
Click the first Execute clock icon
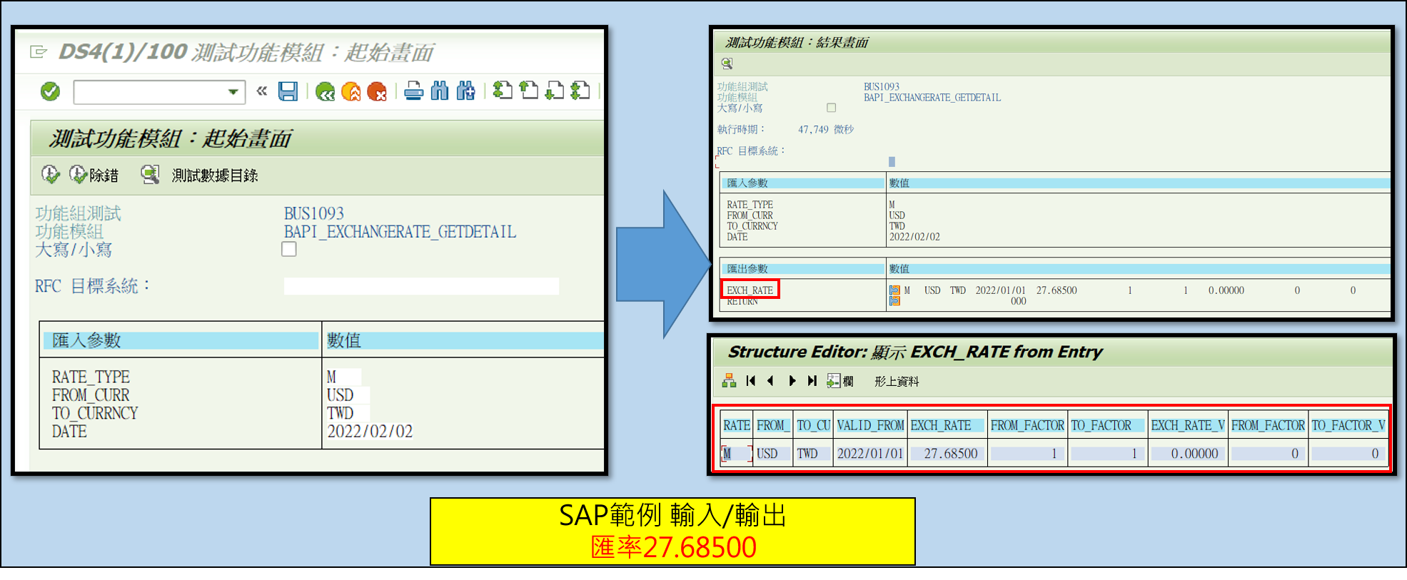point(50,175)
